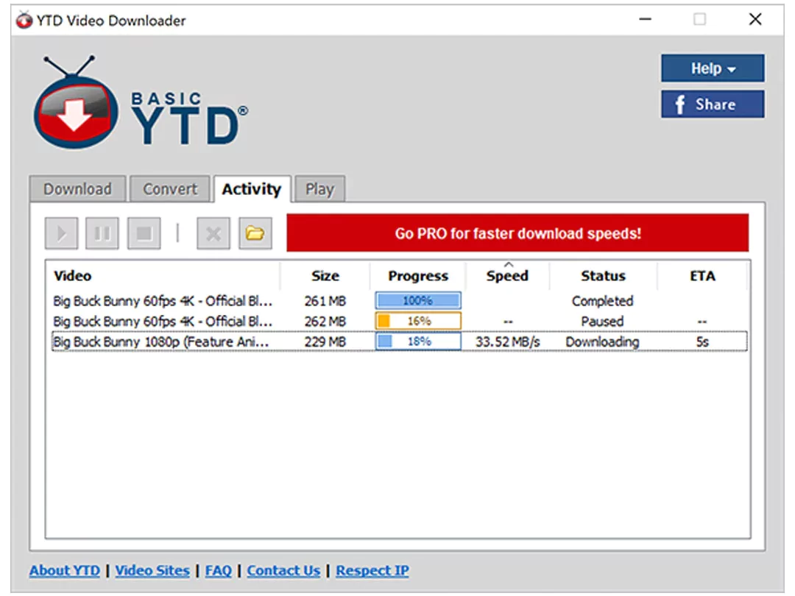Open the FAQ link

point(219,570)
